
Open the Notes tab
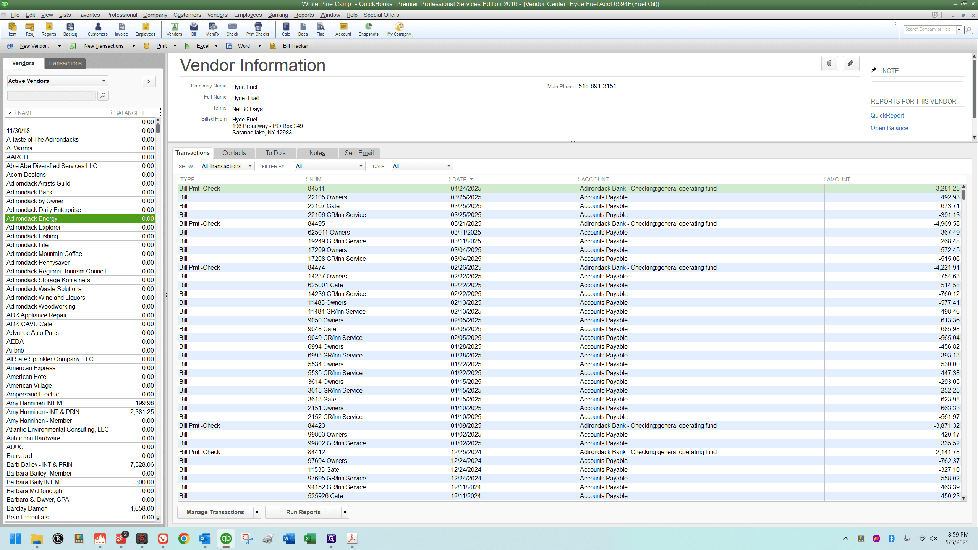317,153
